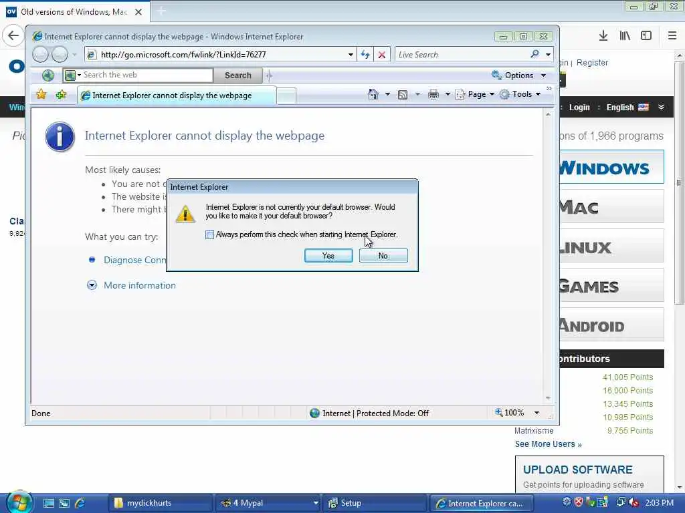This screenshot has height=513, width=685.
Task: Click the refresh icon beside the address bar
Action: [x=365, y=55]
